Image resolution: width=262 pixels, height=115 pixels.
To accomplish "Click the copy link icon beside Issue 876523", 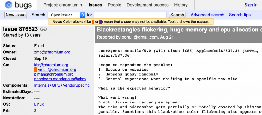I will [43, 30].
